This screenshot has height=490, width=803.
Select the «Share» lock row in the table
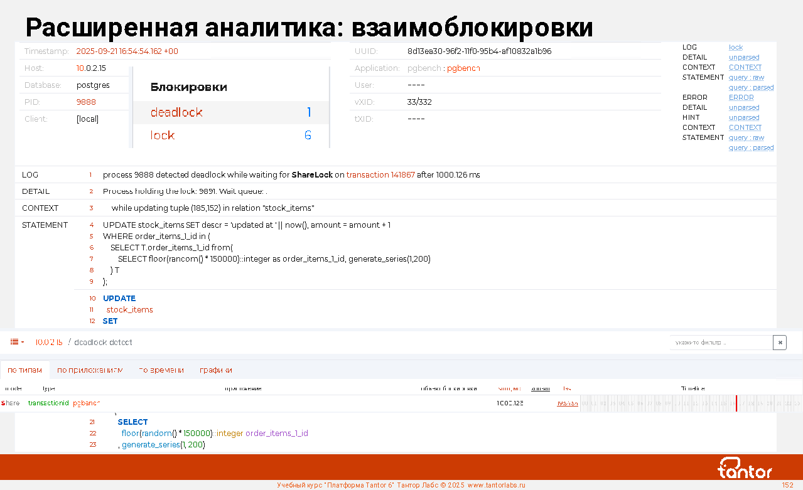(11, 403)
